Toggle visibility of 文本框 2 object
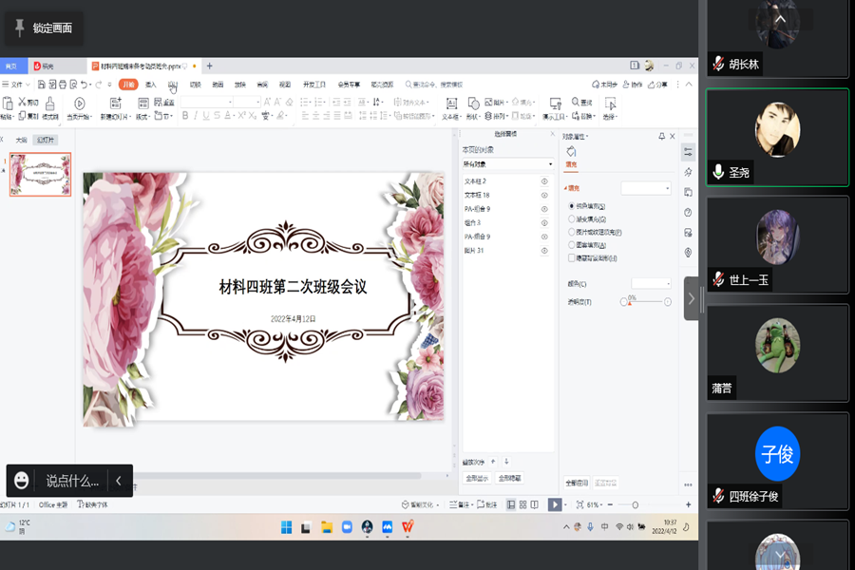 [544, 180]
